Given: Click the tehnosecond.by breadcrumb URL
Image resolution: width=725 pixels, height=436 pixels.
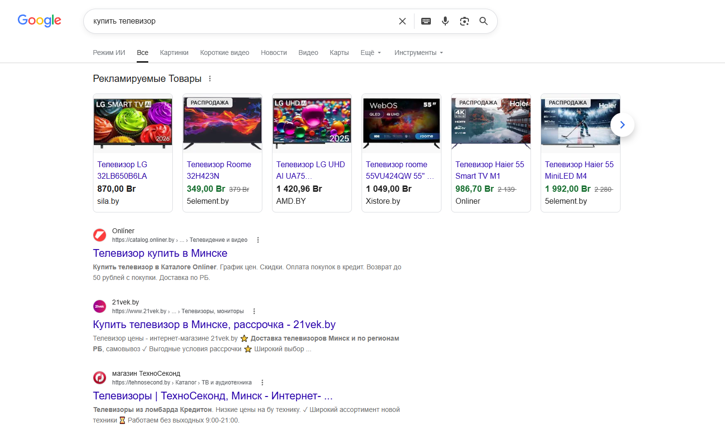Looking at the screenshot, I should click(181, 383).
